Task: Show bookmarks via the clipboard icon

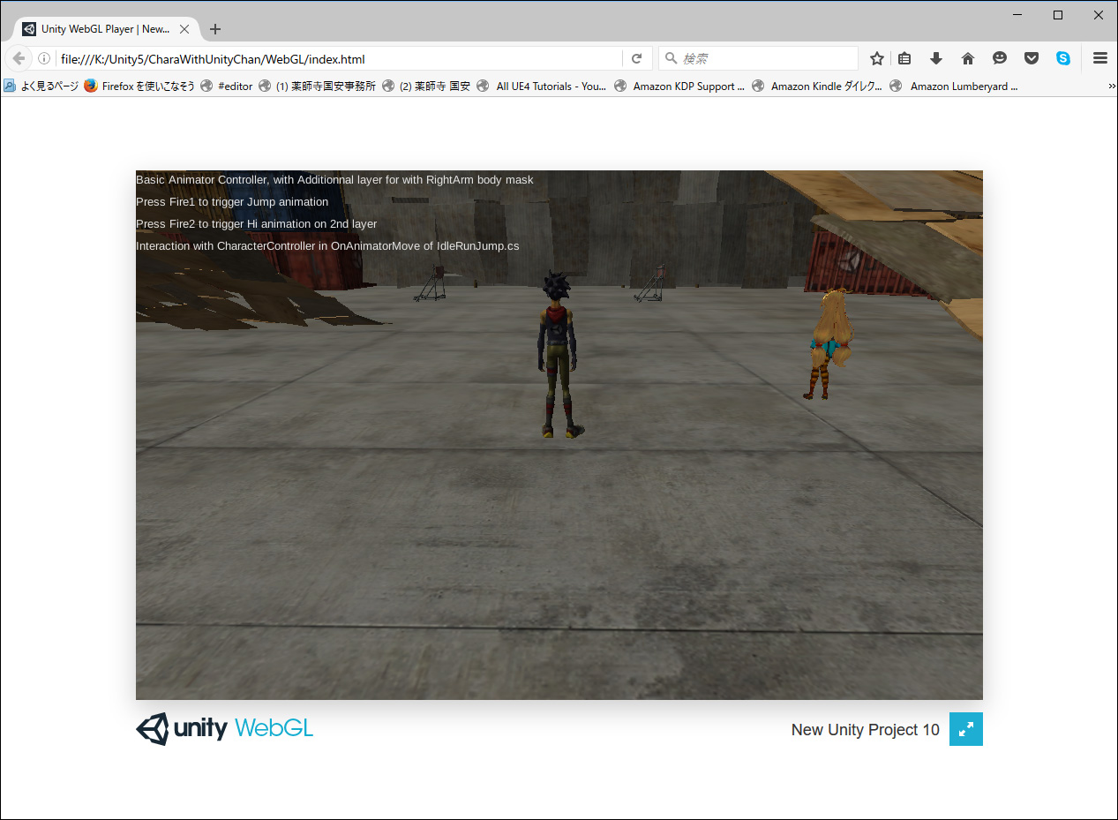Action: click(904, 57)
